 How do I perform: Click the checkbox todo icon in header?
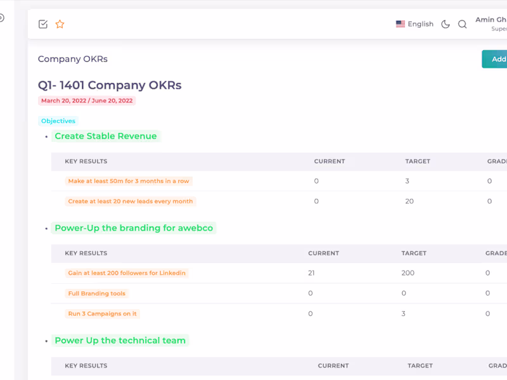(x=43, y=24)
